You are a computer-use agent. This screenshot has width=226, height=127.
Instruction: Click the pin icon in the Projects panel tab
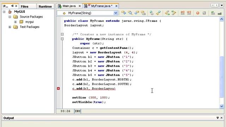tap(12, 6)
